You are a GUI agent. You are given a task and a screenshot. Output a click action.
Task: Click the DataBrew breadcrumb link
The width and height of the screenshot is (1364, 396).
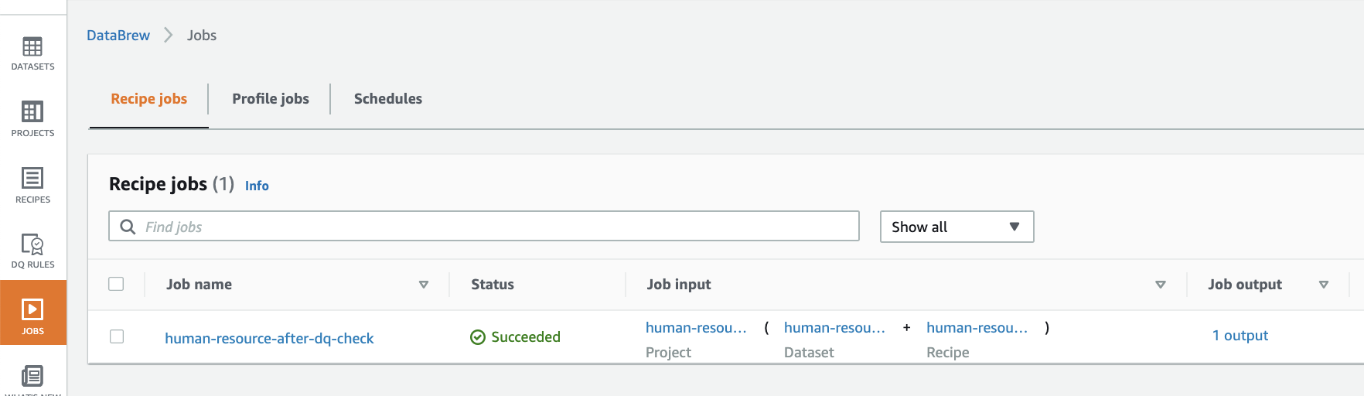point(118,36)
